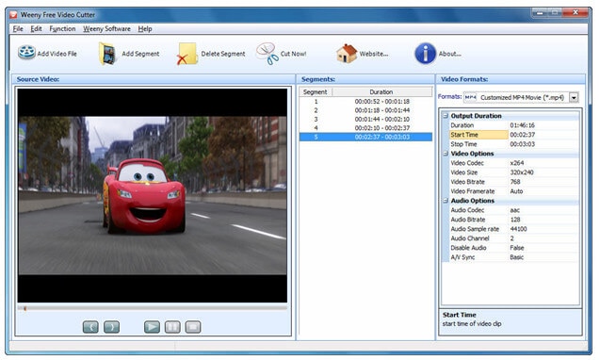600x360 pixels.
Task: Click the Add Video File film reel icon
Action: pyautogui.click(x=26, y=53)
